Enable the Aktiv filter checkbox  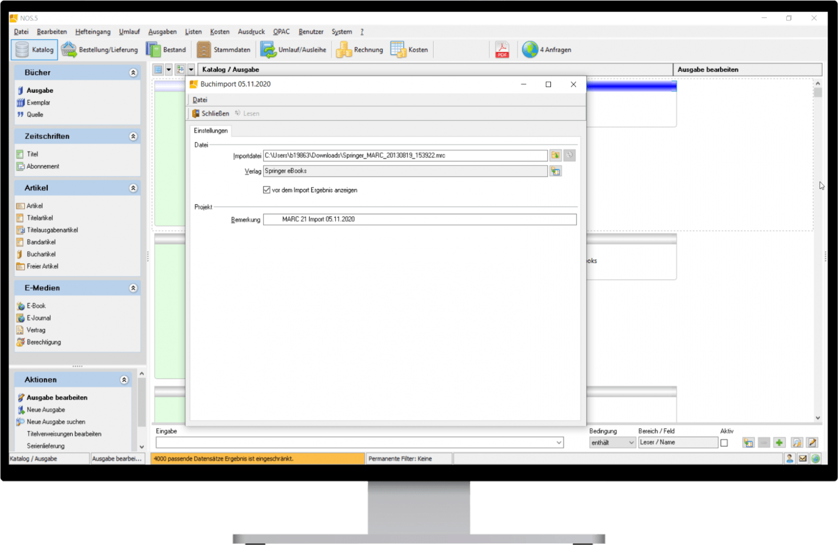[x=724, y=443]
